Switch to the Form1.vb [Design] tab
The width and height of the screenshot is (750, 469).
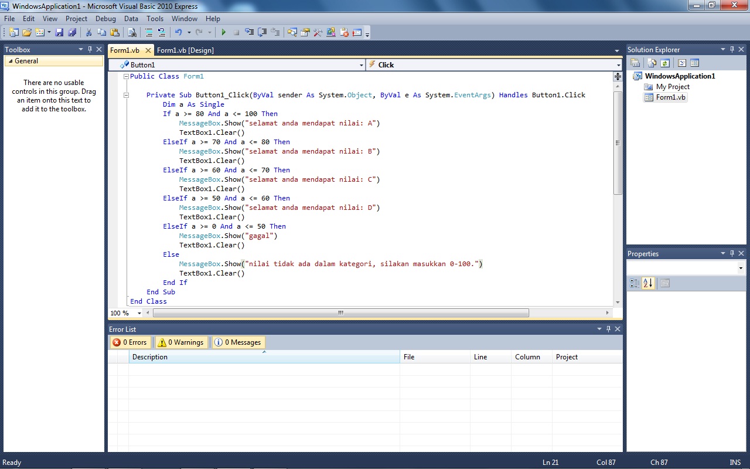click(x=185, y=50)
